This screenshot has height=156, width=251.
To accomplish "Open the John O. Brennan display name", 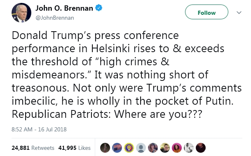I will point(64,8).
